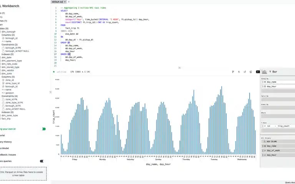Screen dimensions: 295x184
Task: Expand the dim_stored_type table
Action: pyautogui.click(x=10, y=67)
